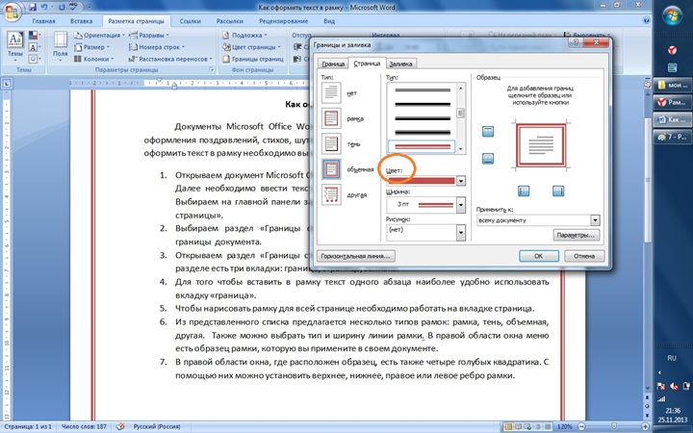
Task: Expand Колонки columns dropdown
Action: coord(93,59)
